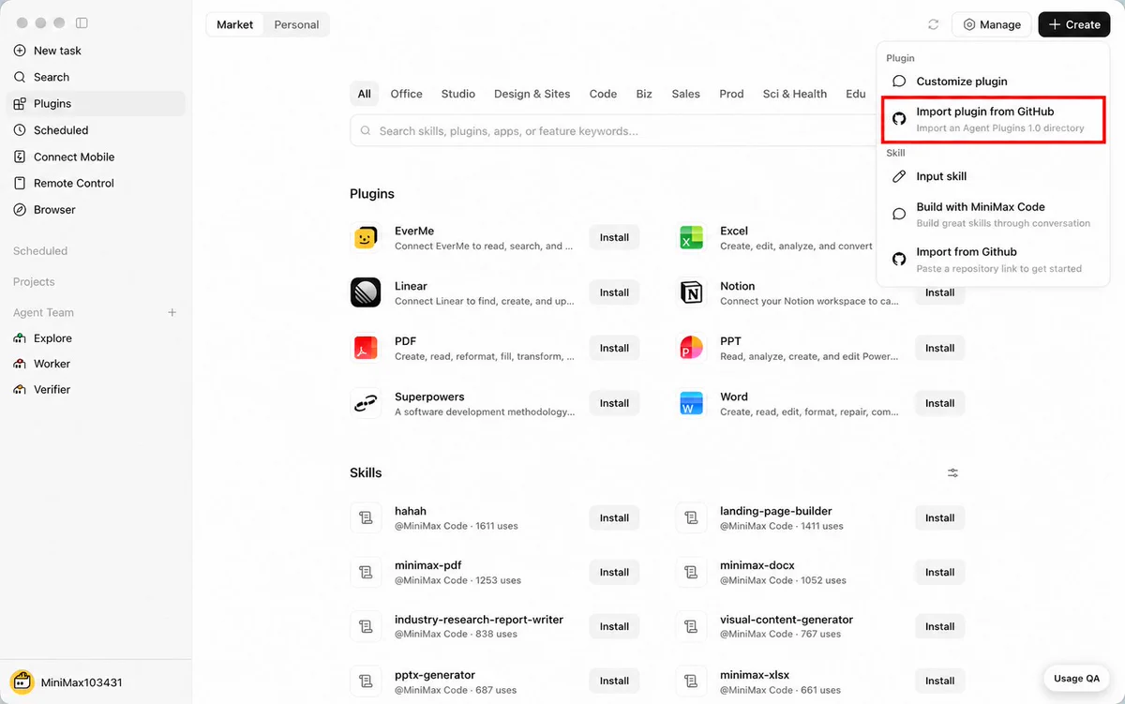Select the All category tab

point(364,94)
